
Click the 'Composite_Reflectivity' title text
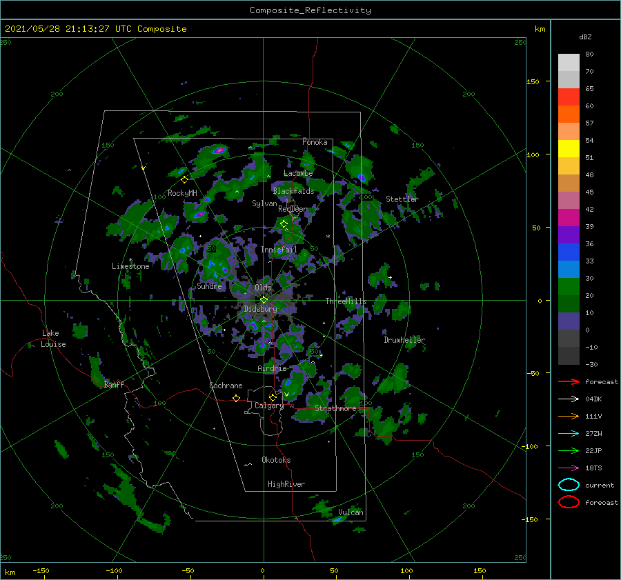[x=310, y=10]
